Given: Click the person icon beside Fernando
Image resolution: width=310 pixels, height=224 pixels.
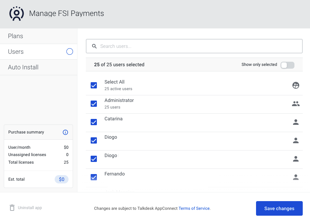Looking at the screenshot, I should [x=295, y=177].
